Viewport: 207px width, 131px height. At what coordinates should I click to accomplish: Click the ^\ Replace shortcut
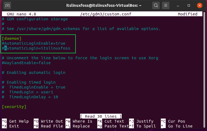pyautogui.click(x=78, y=126)
